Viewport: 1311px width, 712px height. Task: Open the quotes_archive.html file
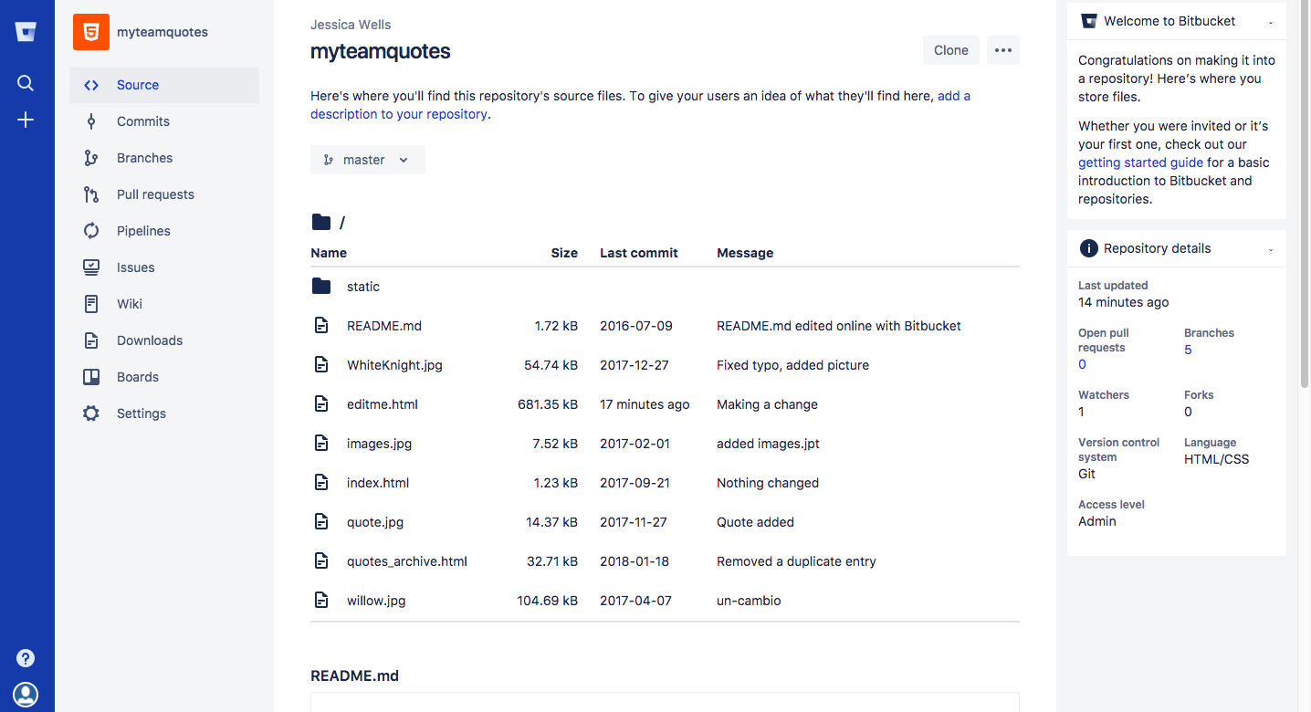407,561
